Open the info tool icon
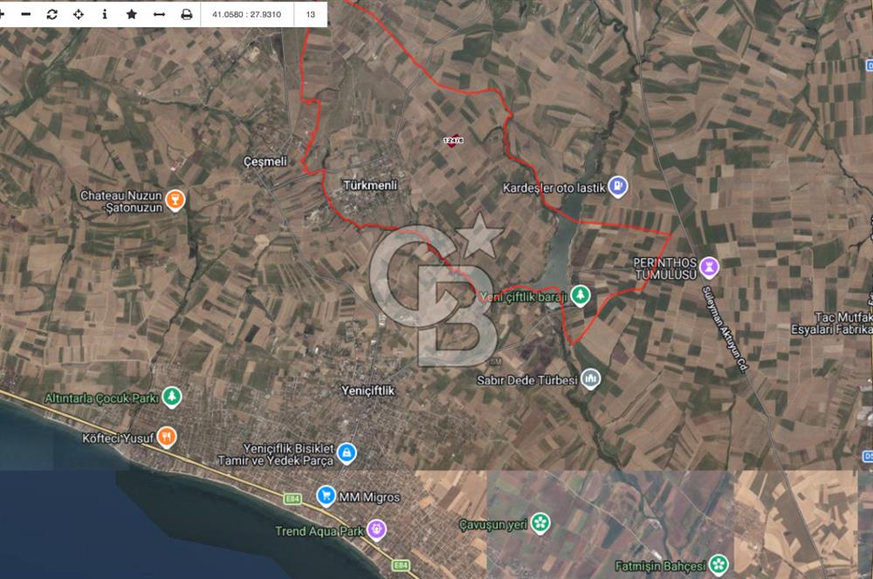Image resolution: width=873 pixels, height=579 pixels. pos(105,15)
